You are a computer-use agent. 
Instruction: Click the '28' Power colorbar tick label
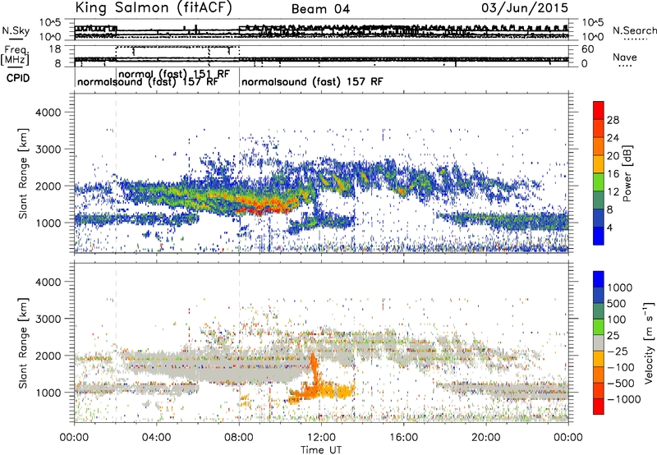tap(613, 120)
